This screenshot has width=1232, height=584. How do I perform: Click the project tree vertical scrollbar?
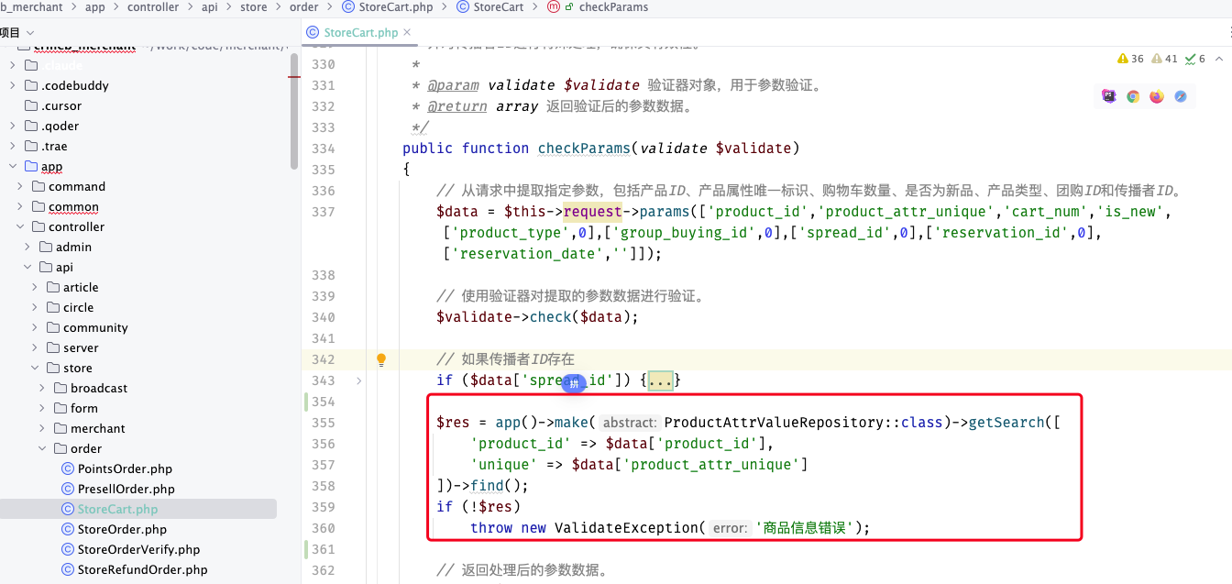click(294, 110)
